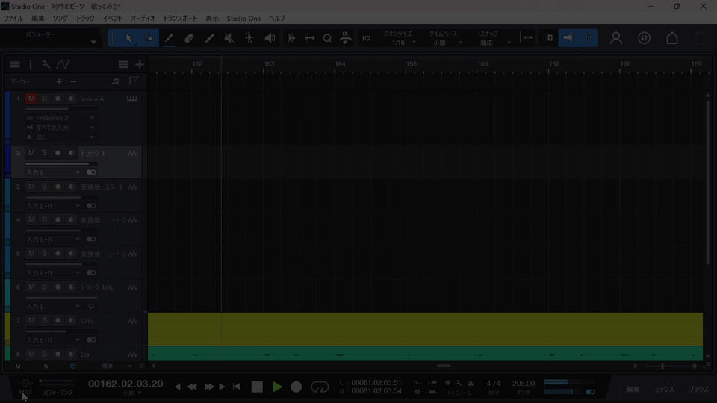Click the IQ input quantize icon
This screenshot has height=403, width=717.
click(x=366, y=38)
